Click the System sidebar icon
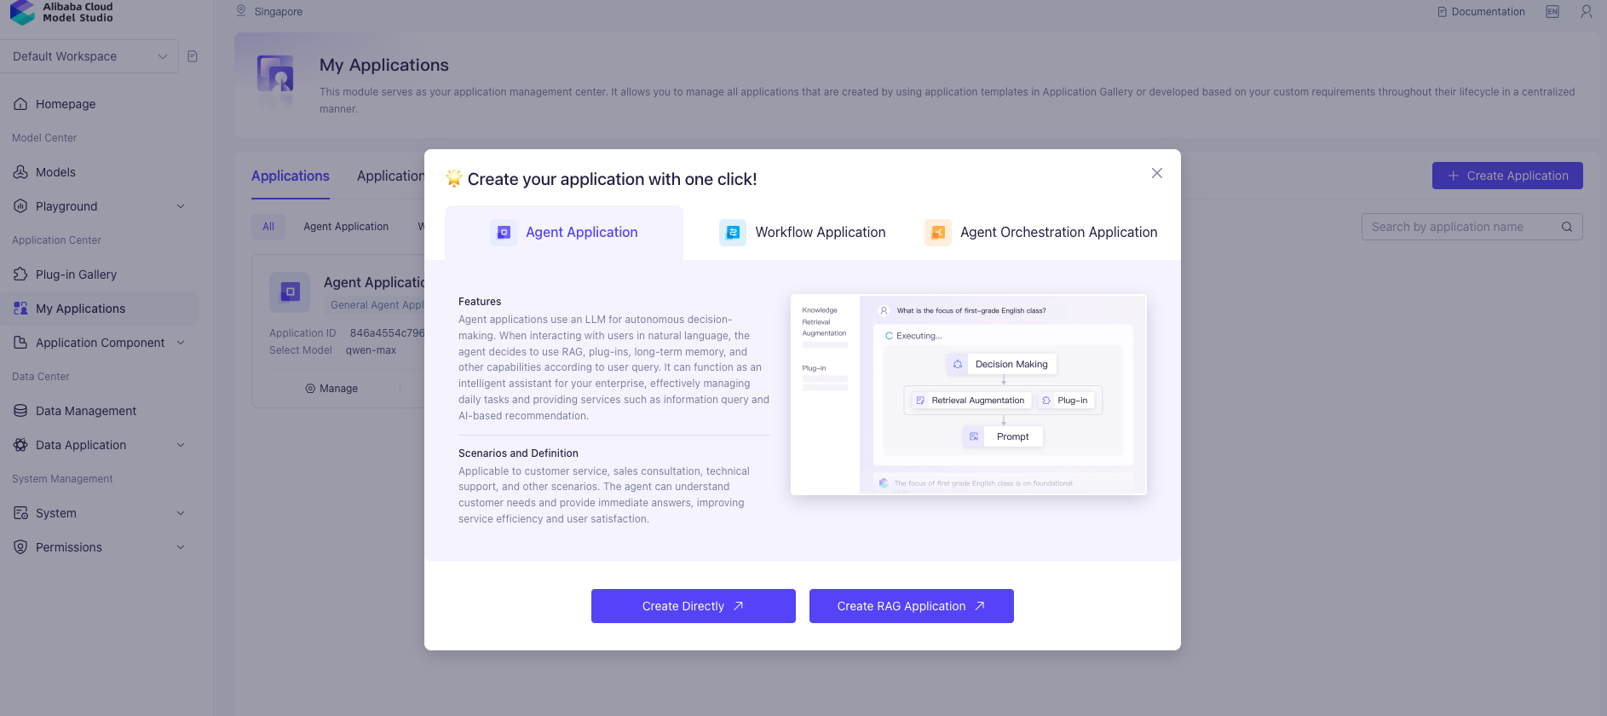Image resolution: width=1607 pixels, height=716 pixels. pos(20,513)
